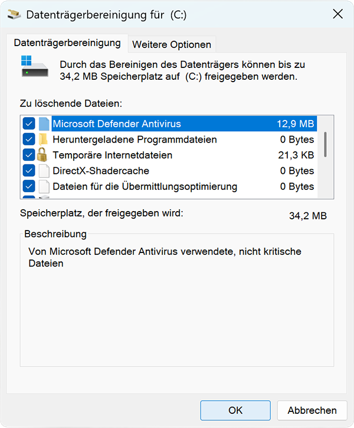Click the padlock icon for Temporäre Internetdateien
The height and width of the screenshot is (428, 354).
(x=44, y=155)
